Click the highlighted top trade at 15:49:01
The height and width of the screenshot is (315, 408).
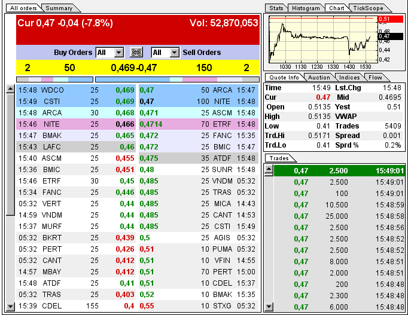339,171
